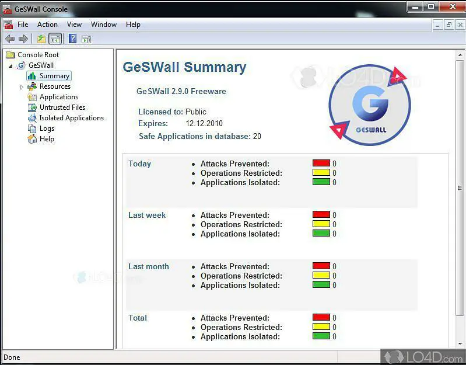Click the 'Licensed to:' label
Screen dimensions: 466x365
tap(160, 112)
